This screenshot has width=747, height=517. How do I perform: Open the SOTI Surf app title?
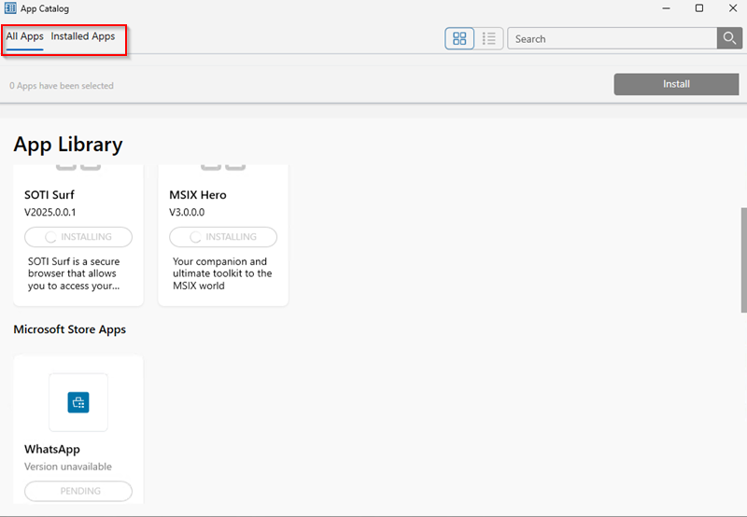point(49,195)
